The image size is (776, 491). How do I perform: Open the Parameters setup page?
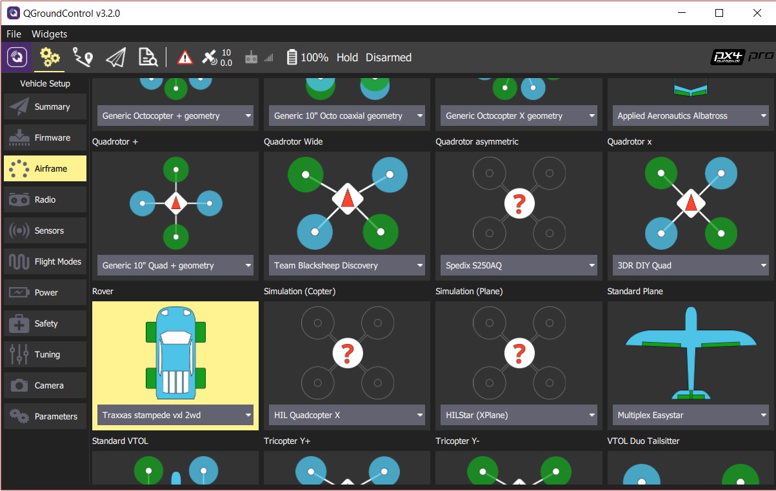point(45,416)
